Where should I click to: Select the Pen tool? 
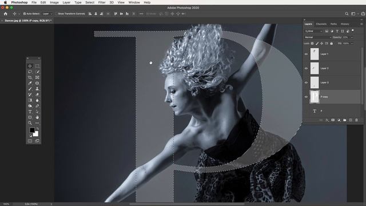[37, 106]
